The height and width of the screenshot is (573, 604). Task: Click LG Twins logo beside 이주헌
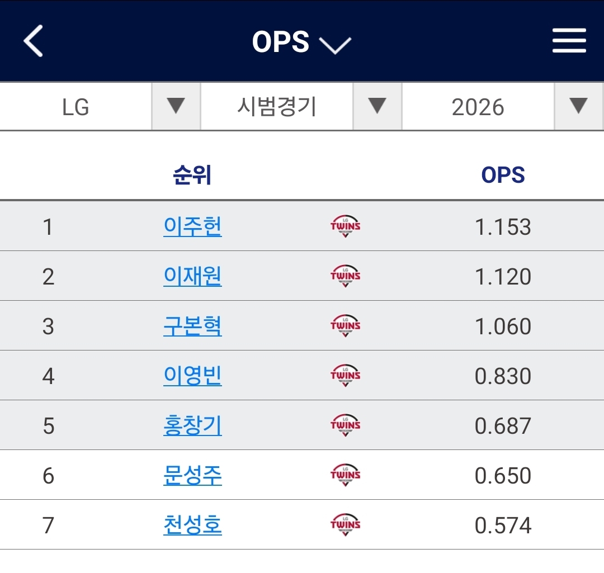pos(345,226)
